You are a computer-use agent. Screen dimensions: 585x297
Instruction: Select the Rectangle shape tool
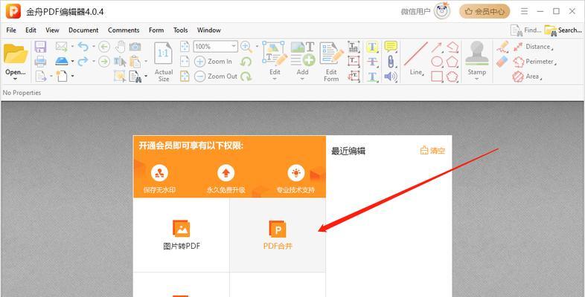437,76
